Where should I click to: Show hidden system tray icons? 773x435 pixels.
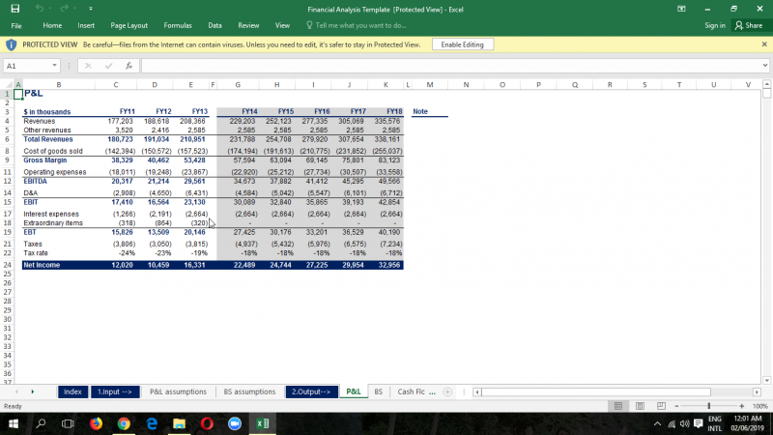pyautogui.click(x=658, y=423)
